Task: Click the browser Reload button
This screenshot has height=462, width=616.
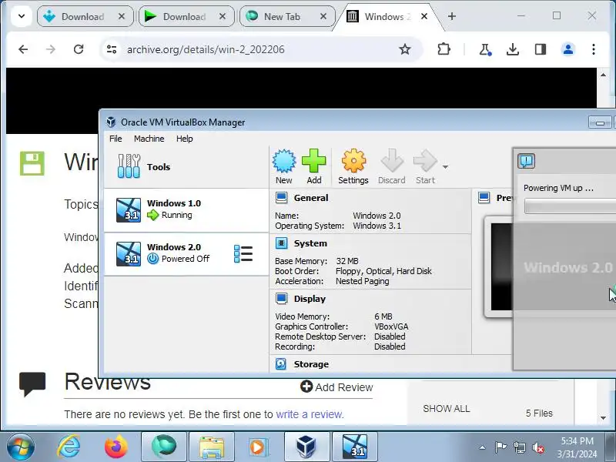Action: [x=79, y=49]
